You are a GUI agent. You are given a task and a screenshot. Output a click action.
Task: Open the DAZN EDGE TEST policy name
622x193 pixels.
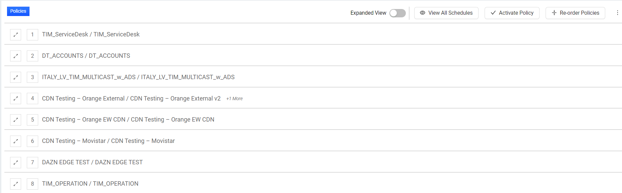92,162
